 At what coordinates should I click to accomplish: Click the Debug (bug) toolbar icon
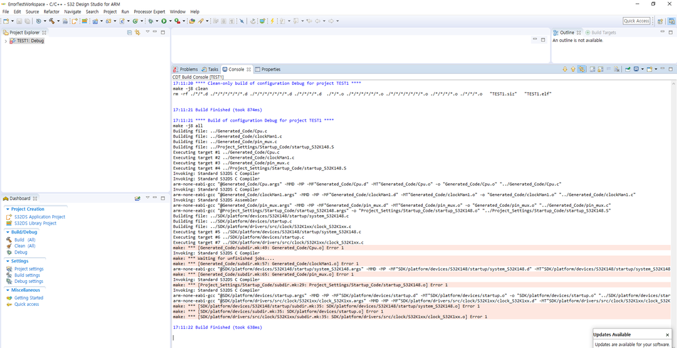(x=150, y=21)
